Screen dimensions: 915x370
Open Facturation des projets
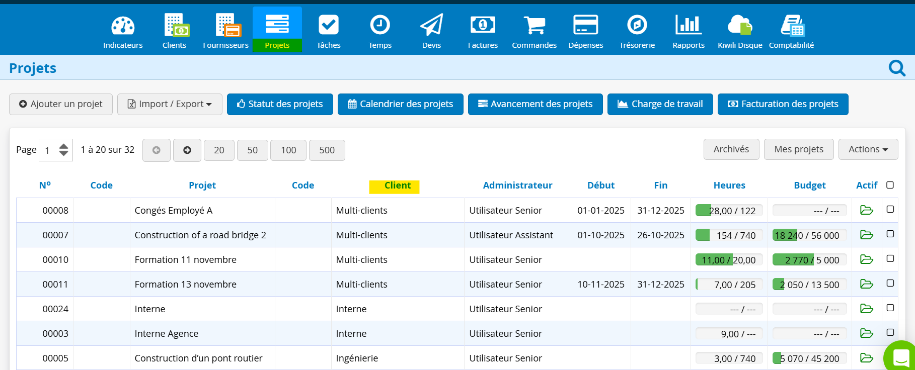(x=783, y=104)
